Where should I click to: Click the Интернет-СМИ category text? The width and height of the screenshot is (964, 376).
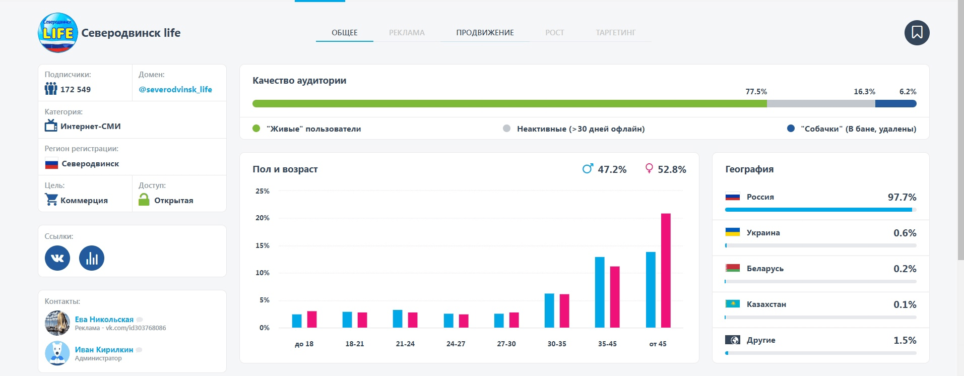point(91,126)
